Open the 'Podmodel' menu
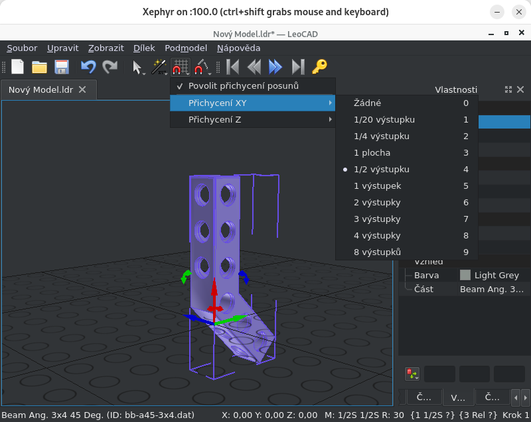The image size is (531, 422). click(x=185, y=48)
